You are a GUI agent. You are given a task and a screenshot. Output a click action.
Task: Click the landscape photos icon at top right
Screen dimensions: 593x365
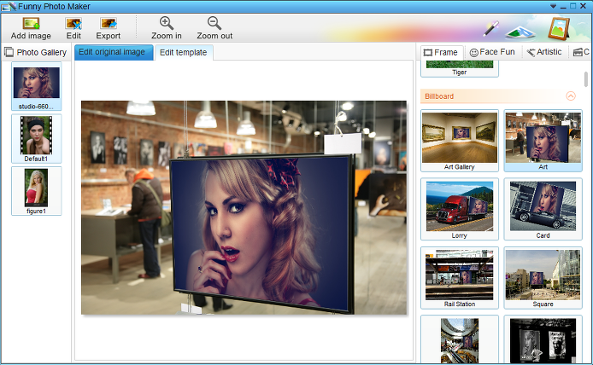[x=520, y=32]
